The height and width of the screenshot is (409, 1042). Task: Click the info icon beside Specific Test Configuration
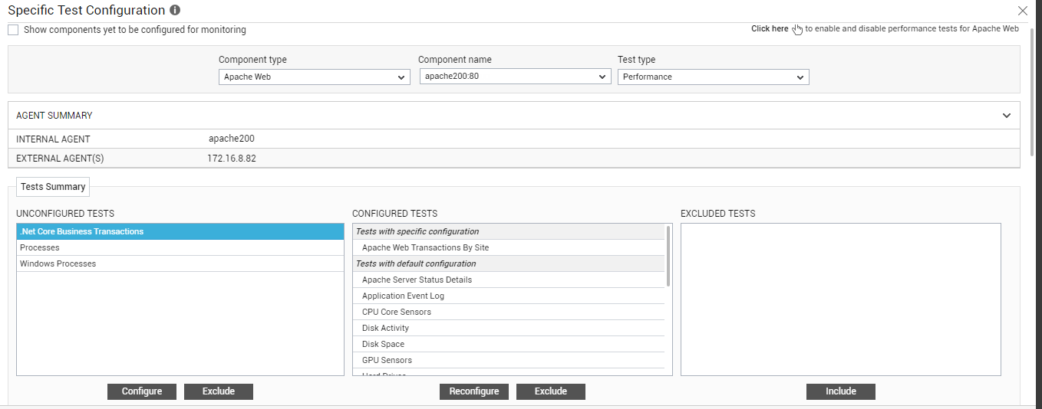pos(175,11)
